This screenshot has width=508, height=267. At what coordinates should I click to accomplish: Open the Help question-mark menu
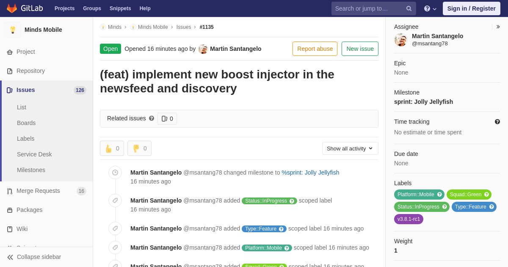tap(430, 8)
